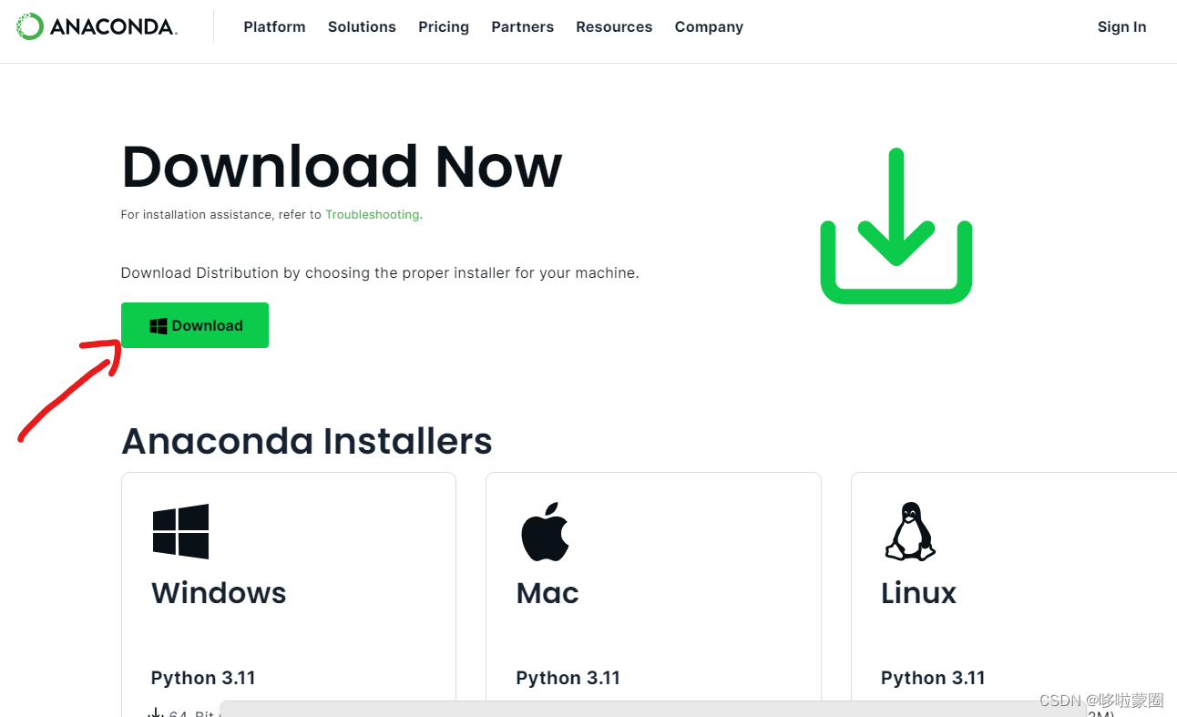Click Partners in the navigation bar
This screenshot has width=1177, height=717.
pyautogui.click(x=522, y=26)
